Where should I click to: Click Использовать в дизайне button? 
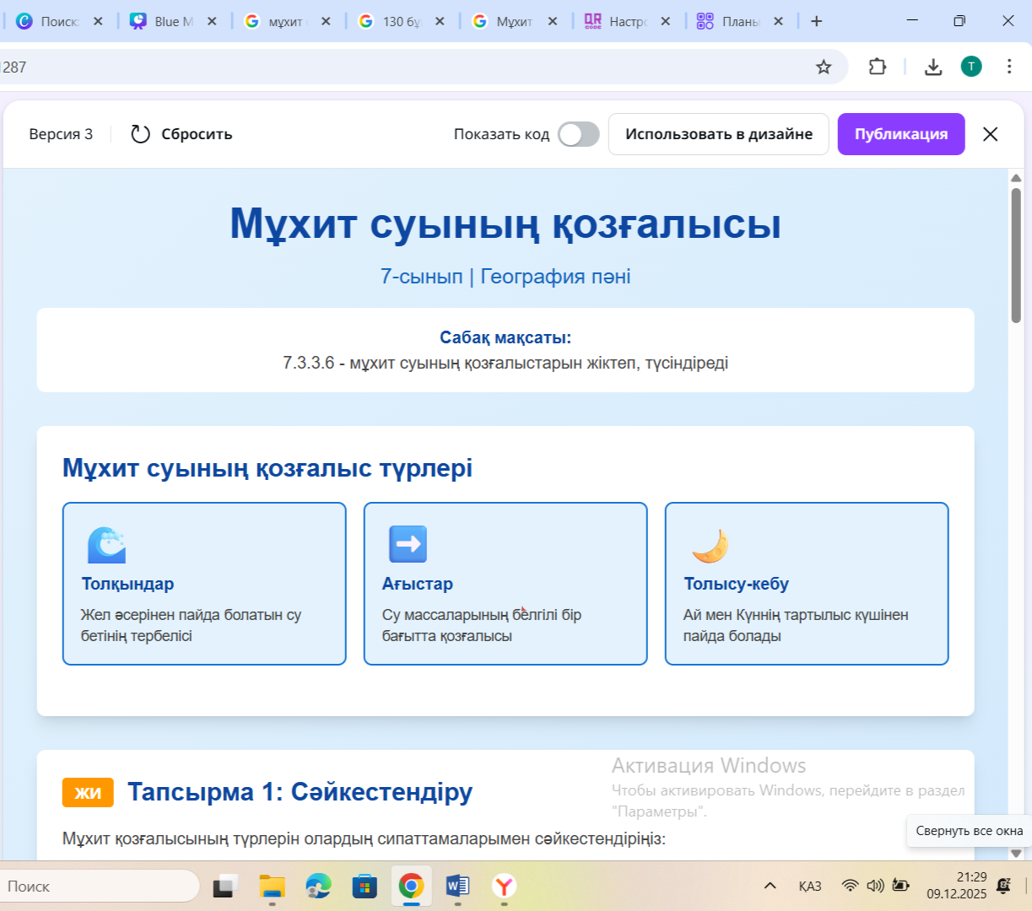(719, 134)
